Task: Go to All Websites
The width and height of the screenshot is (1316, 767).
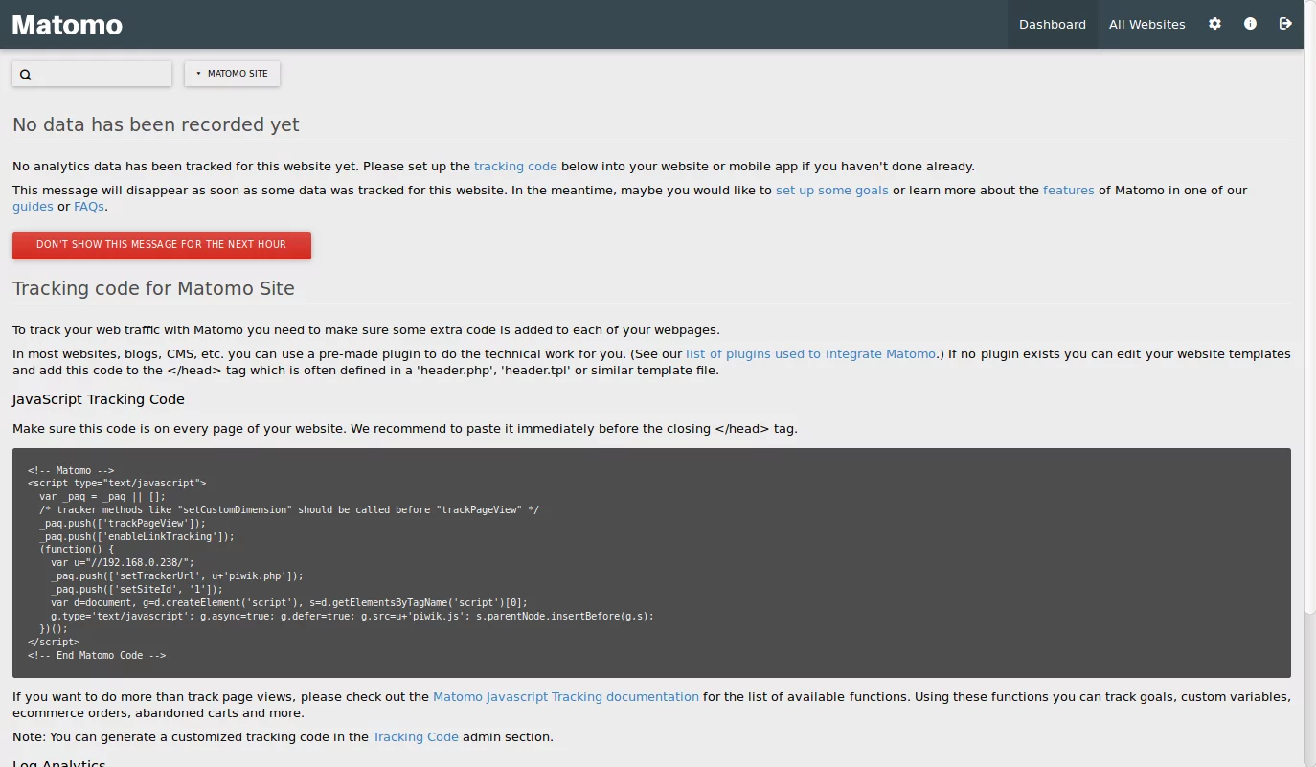Action: click(x=1146, y=24)
